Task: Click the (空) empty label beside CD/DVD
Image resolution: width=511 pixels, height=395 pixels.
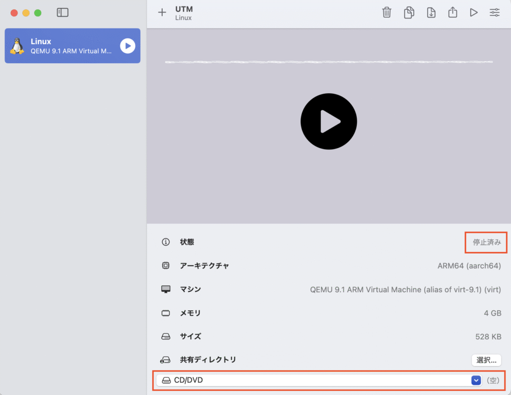Action: tap(493, 381)
